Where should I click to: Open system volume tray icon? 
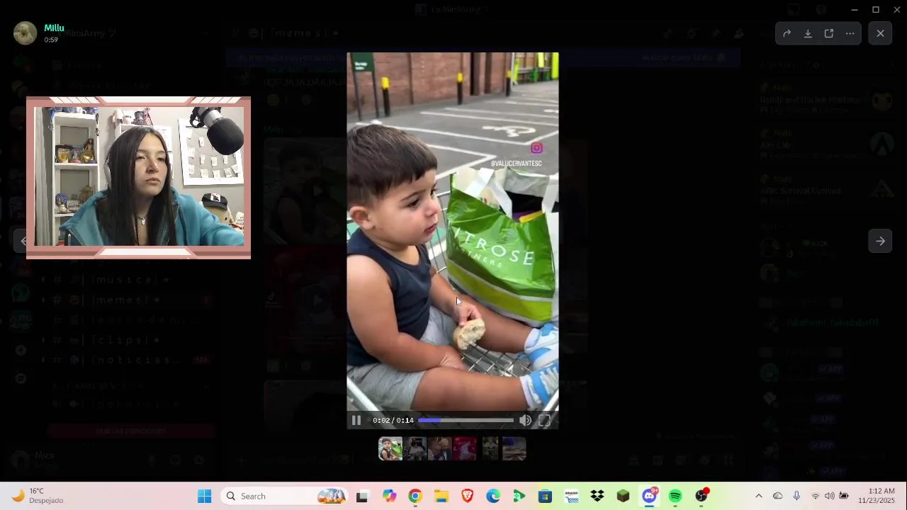[829, 496]
